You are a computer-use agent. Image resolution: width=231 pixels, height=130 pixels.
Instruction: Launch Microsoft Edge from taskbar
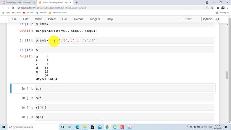[77, 127]
